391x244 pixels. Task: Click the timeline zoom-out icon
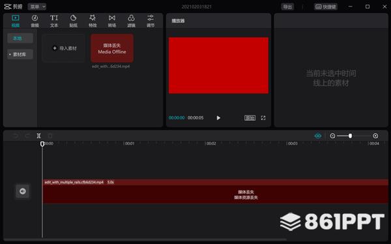click(x=332, y=136)
